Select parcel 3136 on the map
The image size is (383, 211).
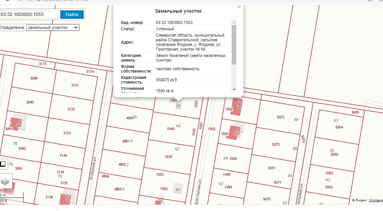pos(49,197)
